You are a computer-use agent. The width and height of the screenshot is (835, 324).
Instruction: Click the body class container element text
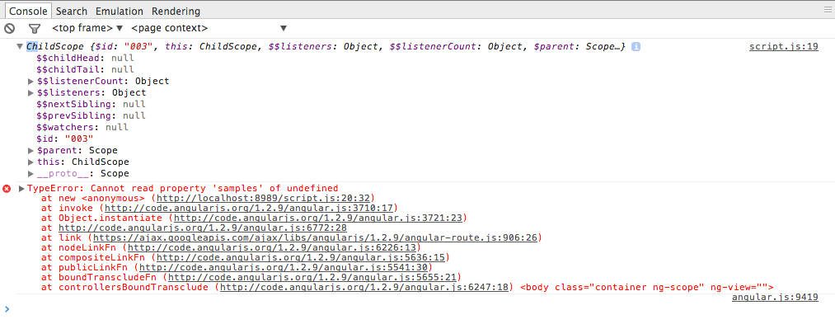[x=646, y=288]
